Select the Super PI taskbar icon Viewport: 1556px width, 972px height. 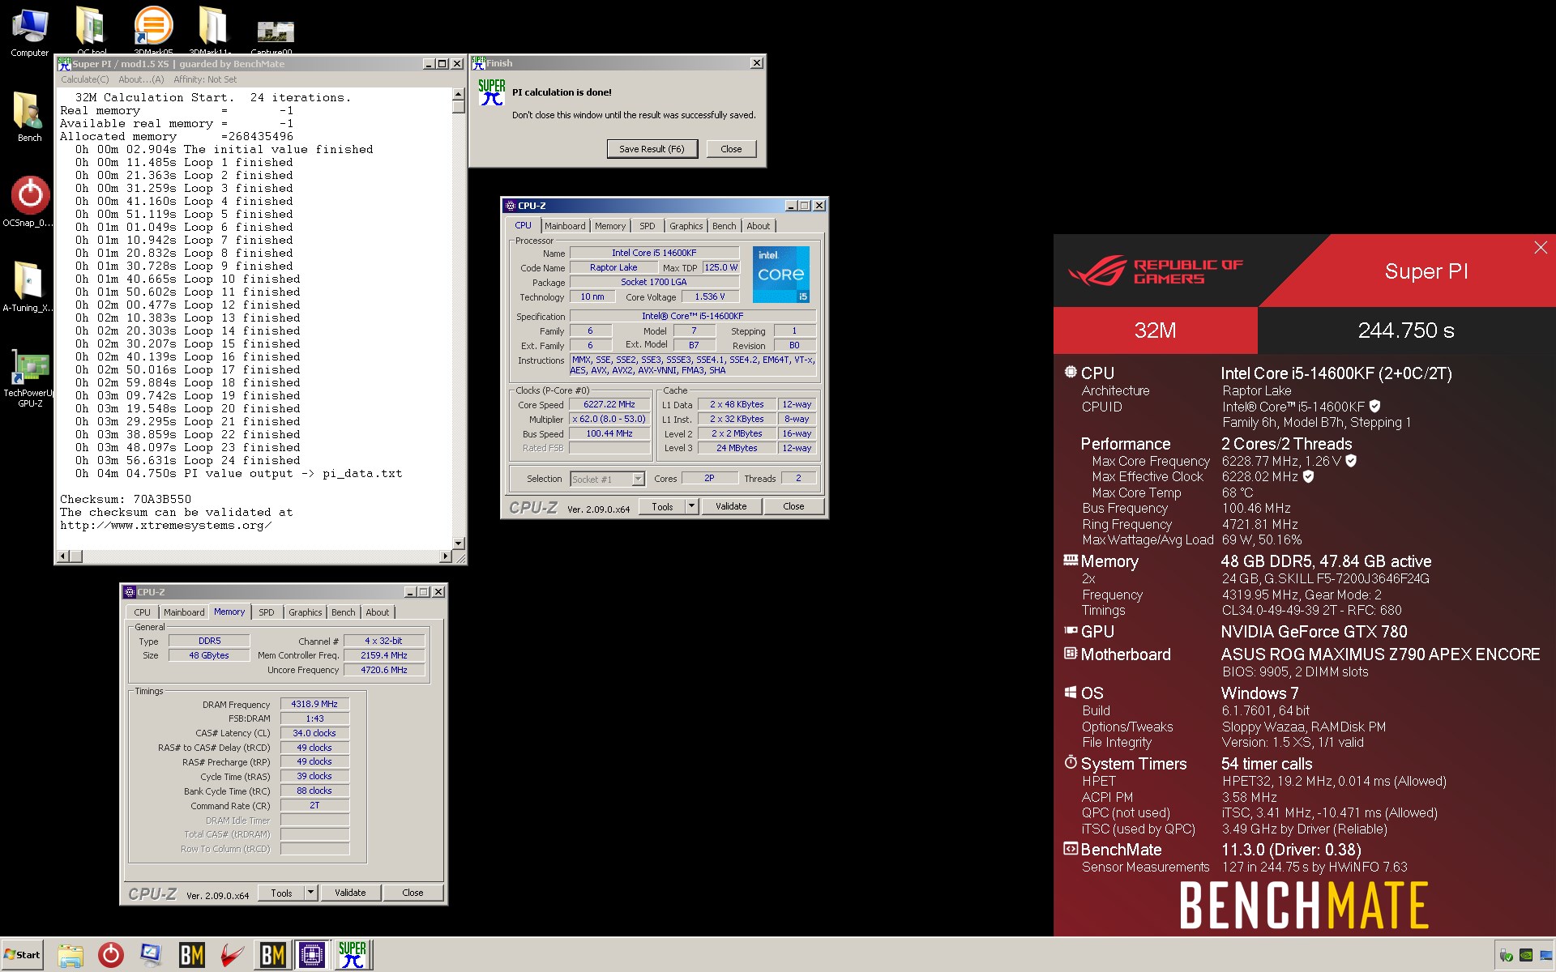tap(353, 955)
